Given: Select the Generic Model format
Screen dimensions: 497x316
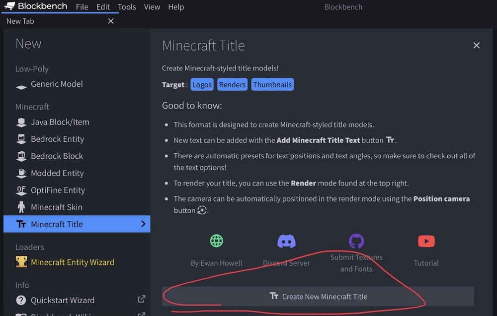Looking at the screenshot, I should point(77,84).
